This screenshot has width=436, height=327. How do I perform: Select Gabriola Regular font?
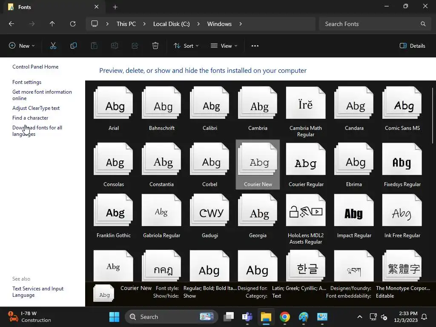click(161, 216)
